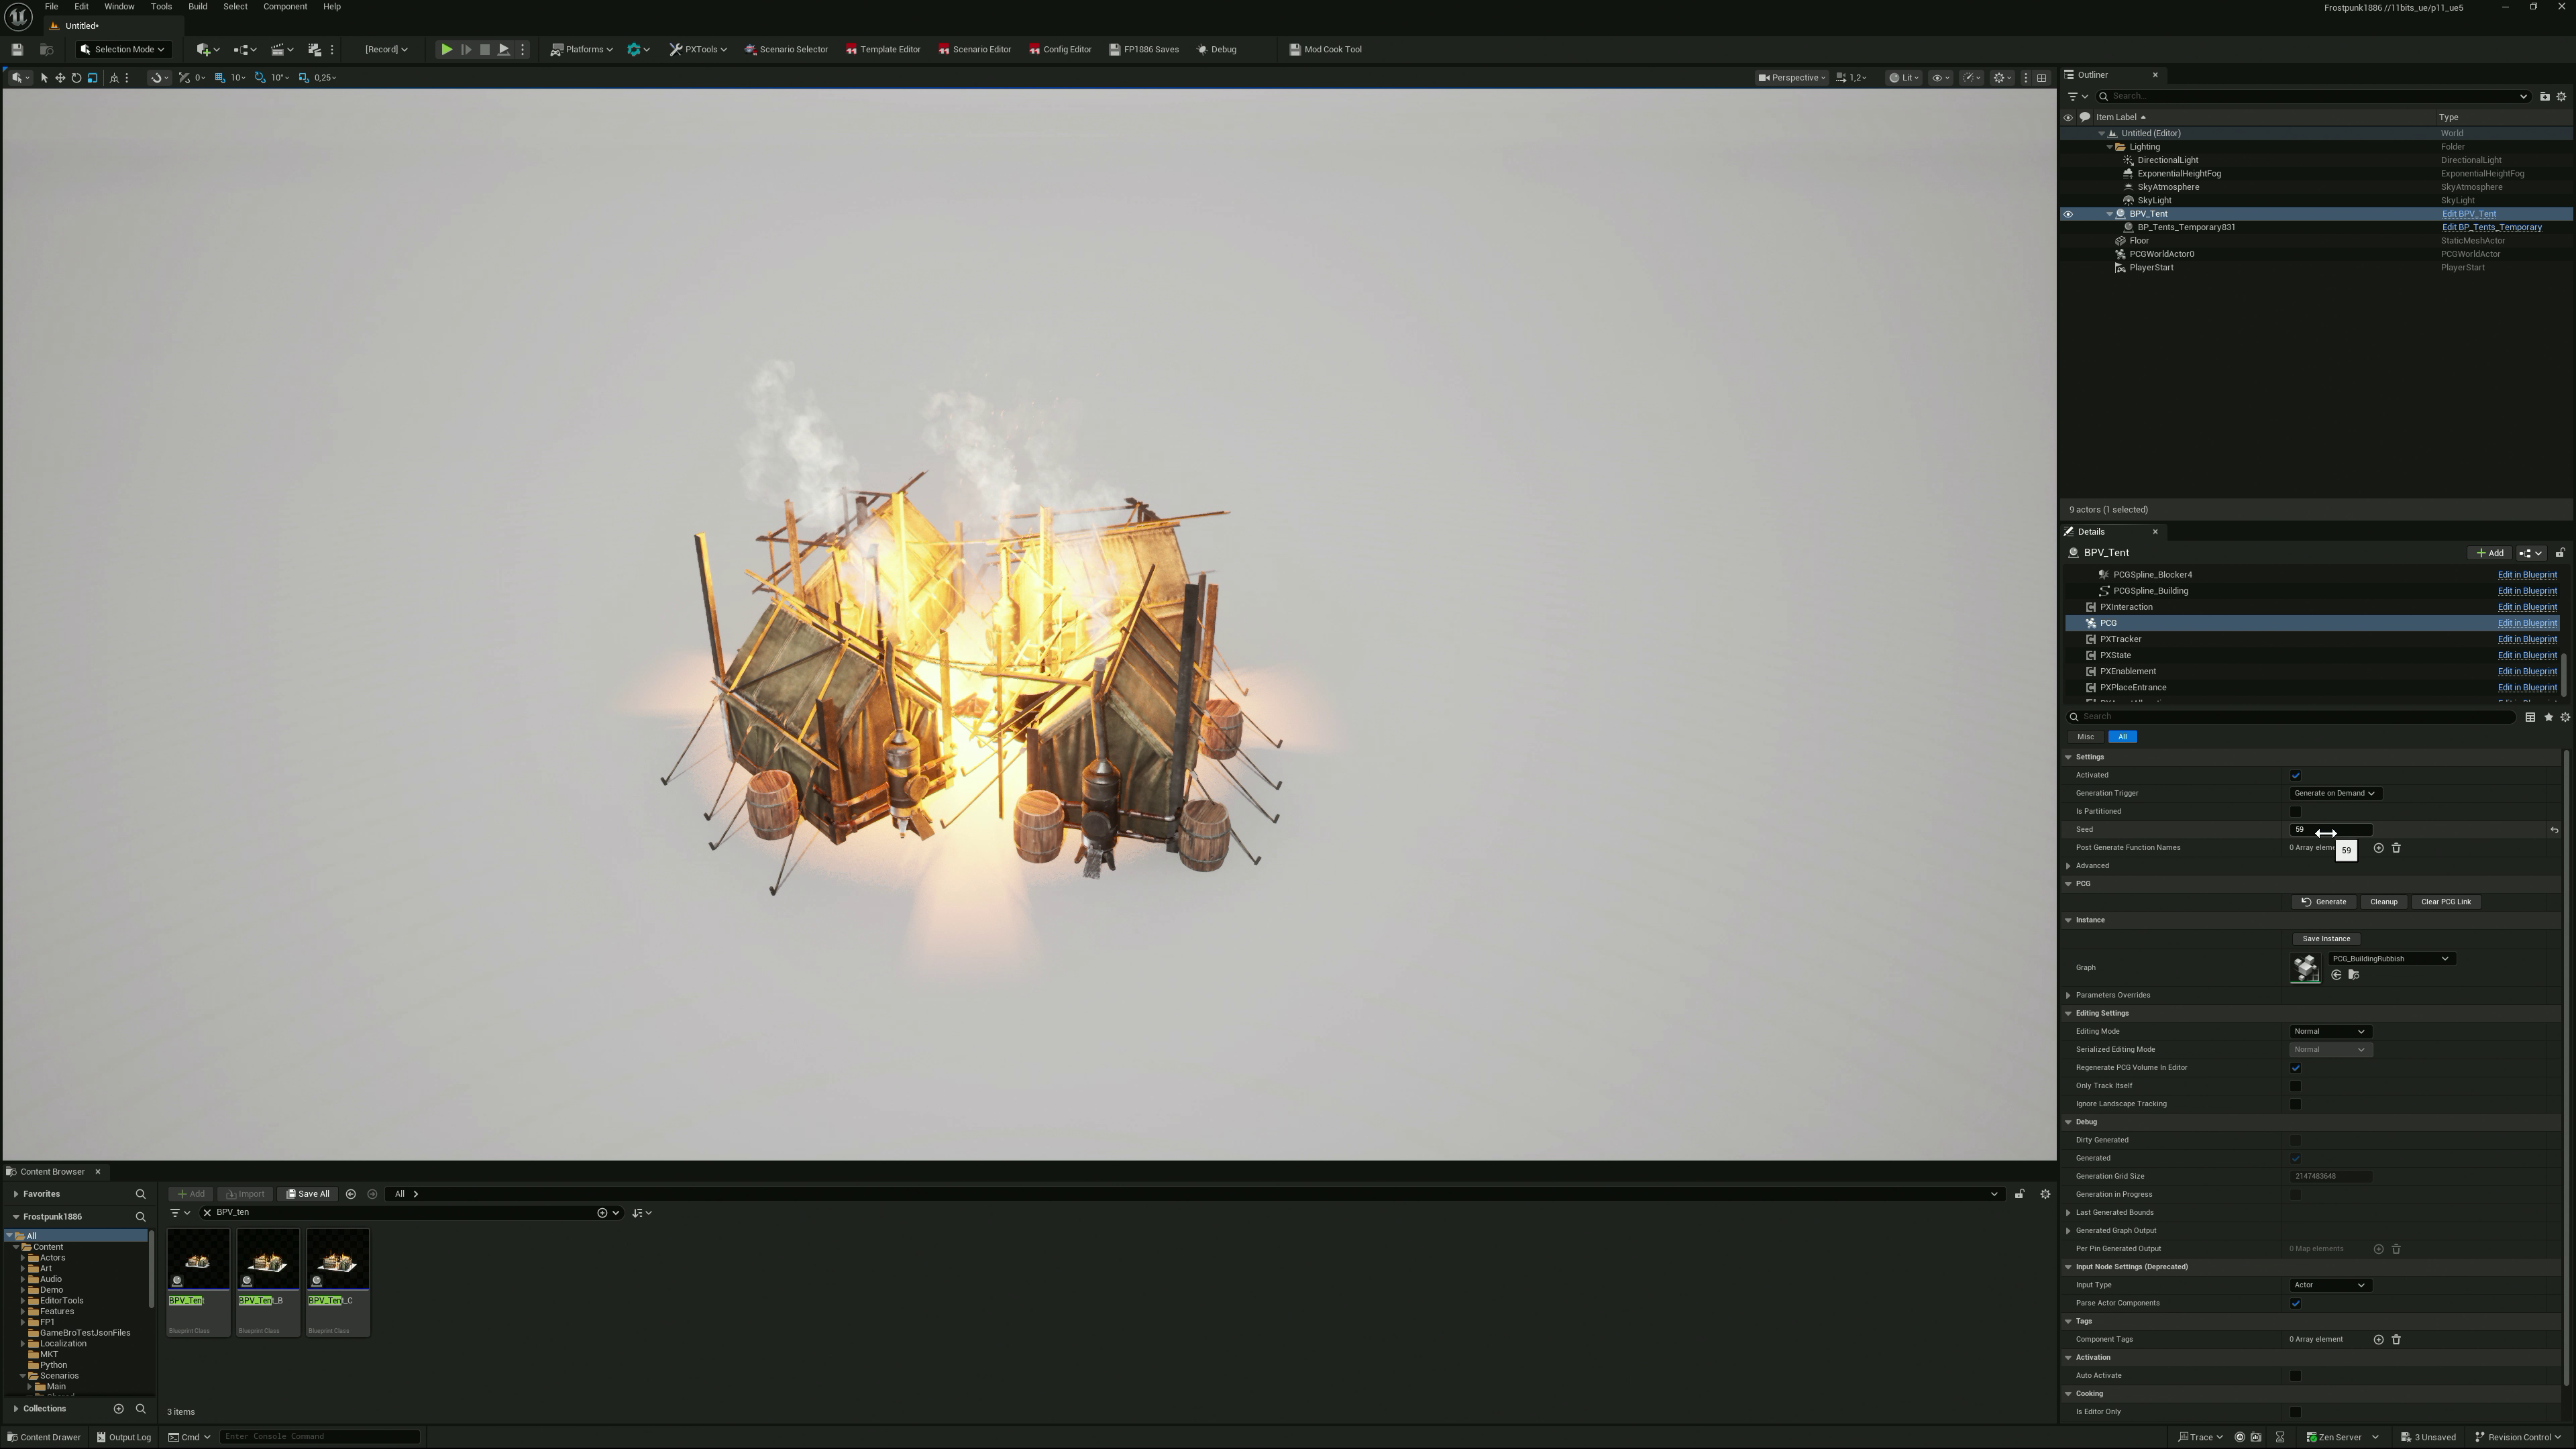Viewport: 2576px width, 1449px height.
Task: Hide BPV_Tent using its eye icon in Outliner
Action: [2067, 214]
